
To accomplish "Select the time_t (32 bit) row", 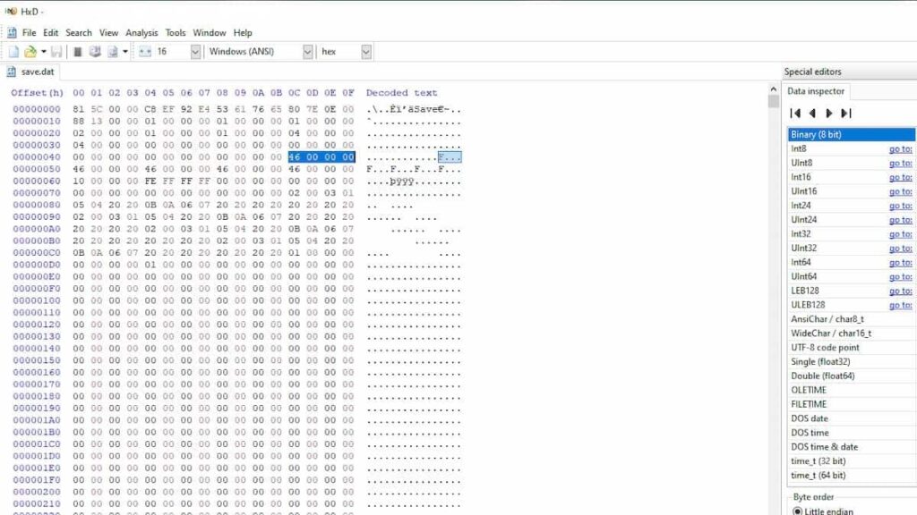I will (x=852, y=461).
